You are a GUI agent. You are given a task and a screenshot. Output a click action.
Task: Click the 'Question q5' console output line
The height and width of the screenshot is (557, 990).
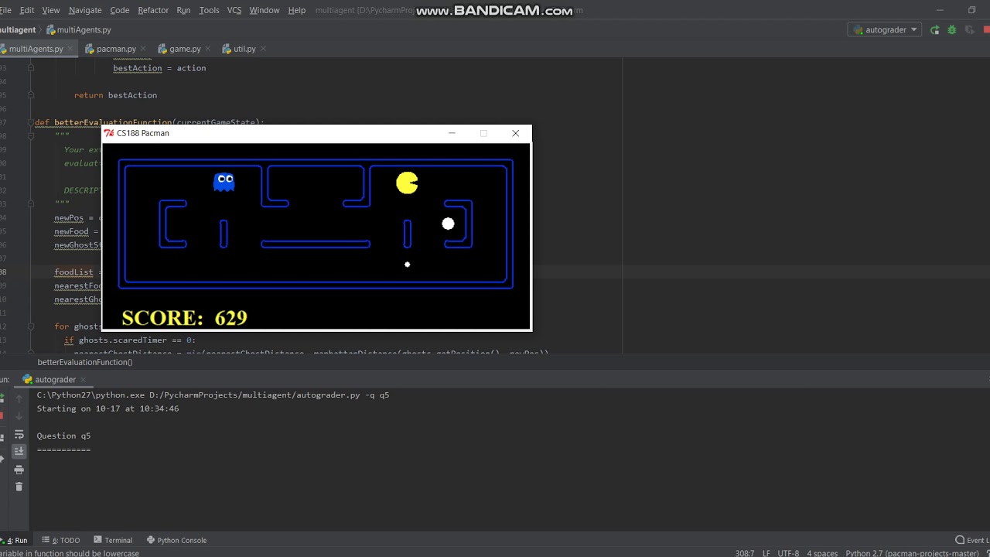pyautogui.click(x=63, y=436)
